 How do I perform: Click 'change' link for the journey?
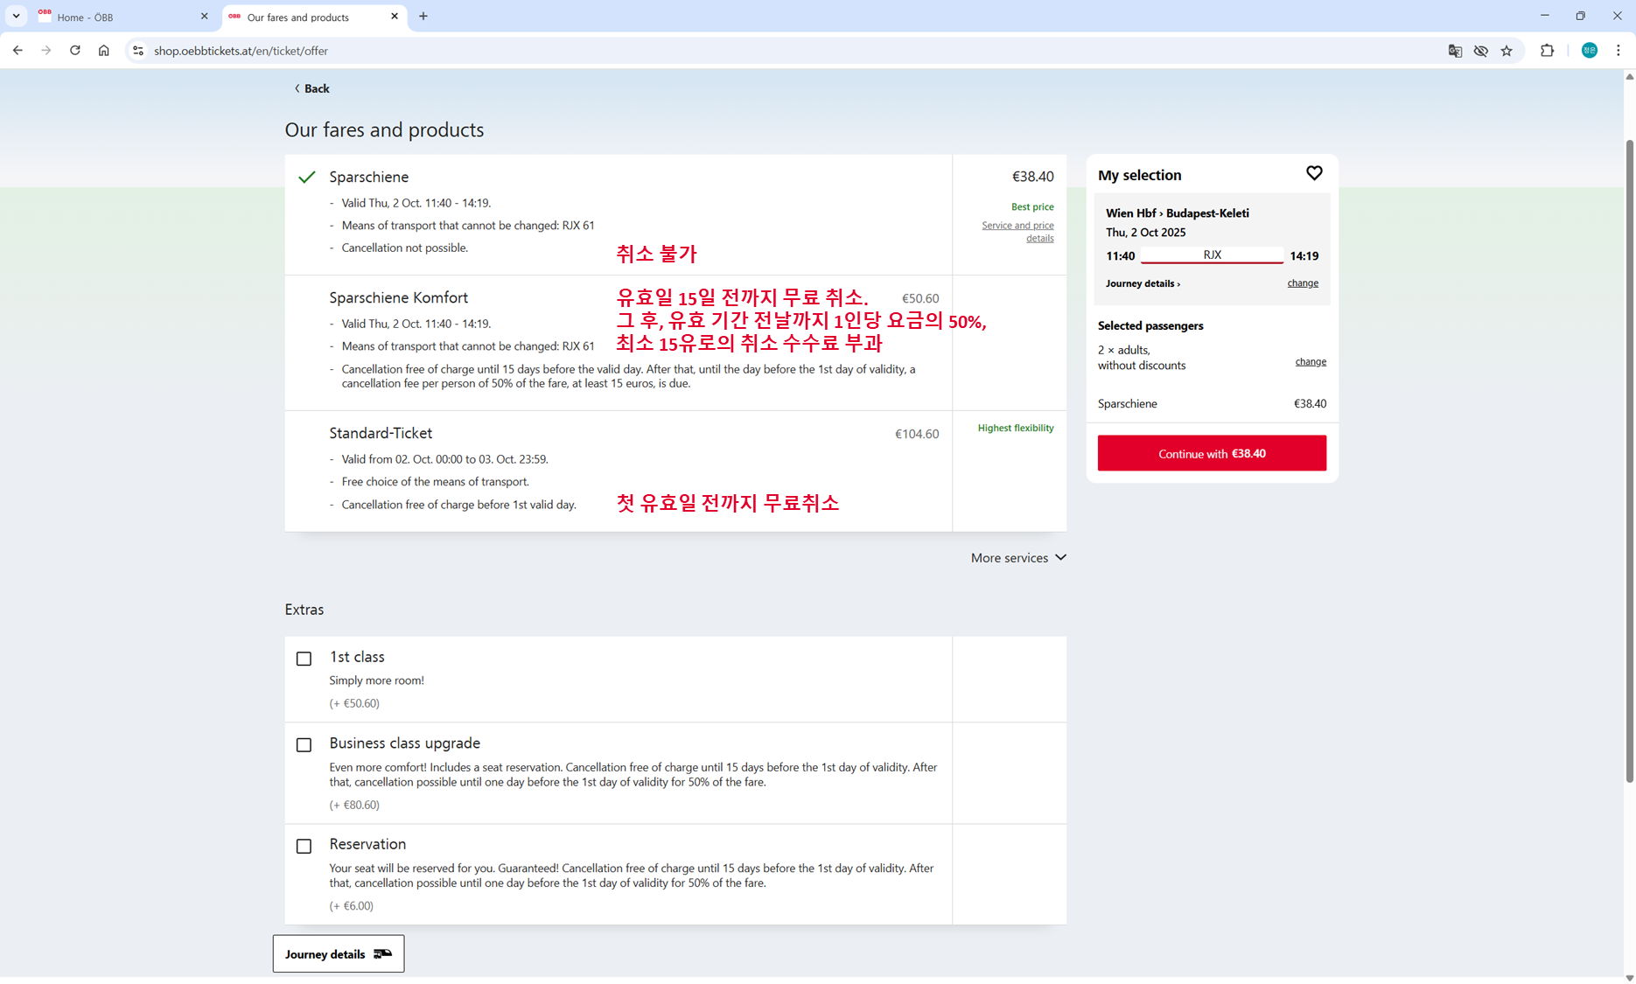click(1303, 283)
